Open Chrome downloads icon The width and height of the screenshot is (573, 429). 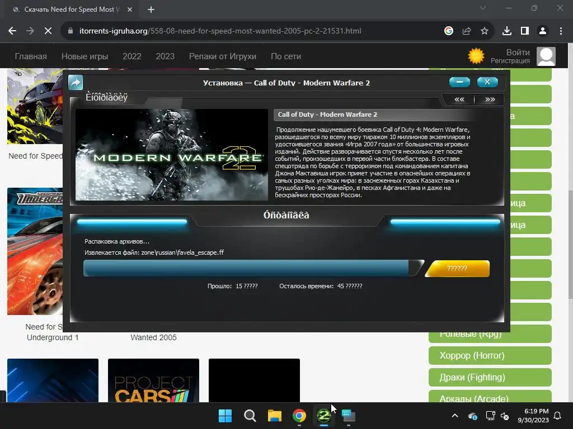(507, 31)
